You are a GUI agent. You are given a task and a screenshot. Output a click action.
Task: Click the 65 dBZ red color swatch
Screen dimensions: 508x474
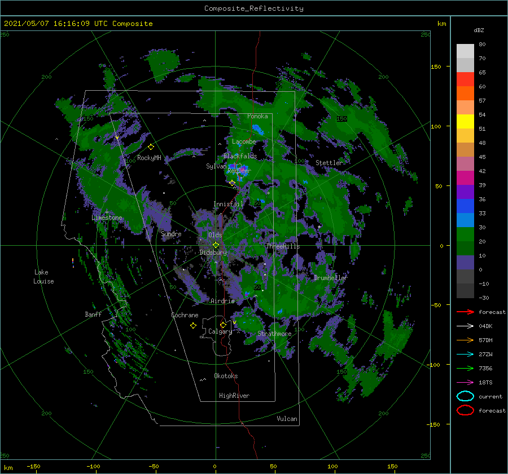click(x=465, y=79)
